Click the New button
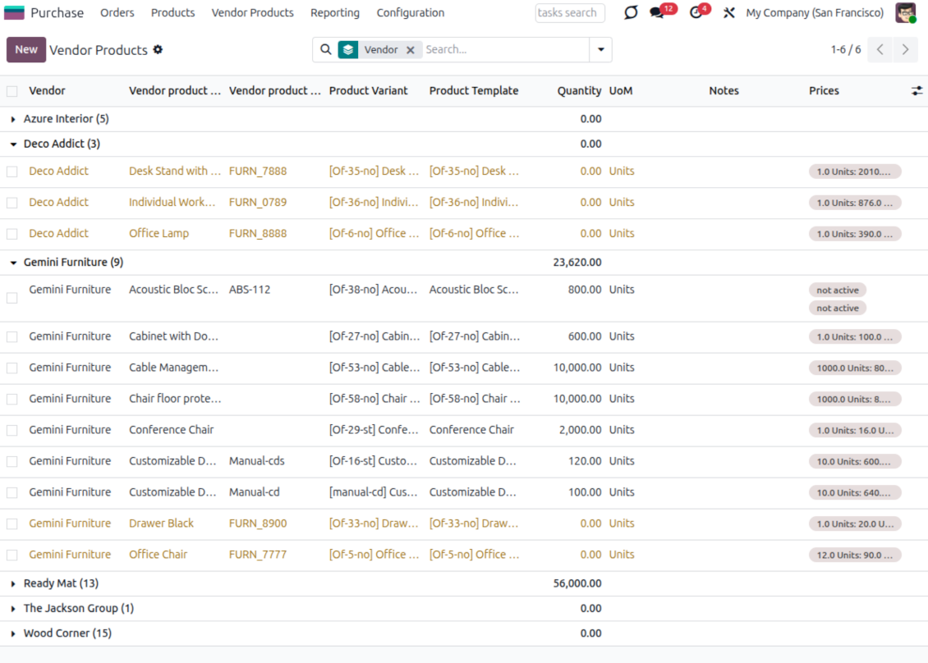 tap(26, 50)
